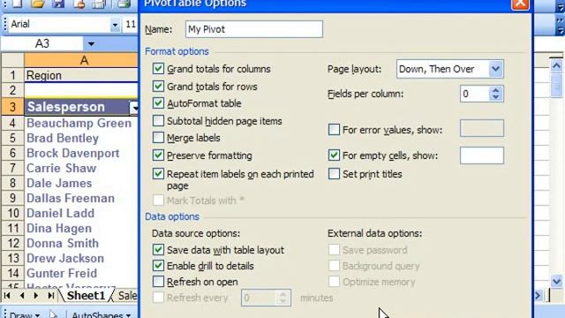
Task: Switch to the Sale sheet tab
Action: pyautogui.click(x=127, y=296)
